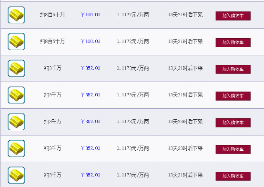Add first ¥100.00 listing to cart
Image resolution: width=264 pixels, height=187 pixels.
233,16
